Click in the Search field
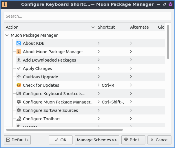The image size is (175, 148). point(87,16)
